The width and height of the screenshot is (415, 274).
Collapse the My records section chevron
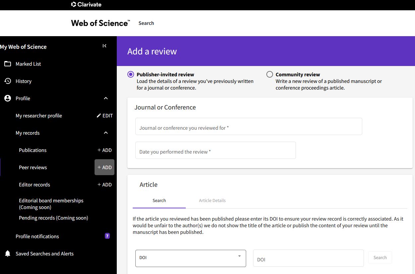[106, 133]
